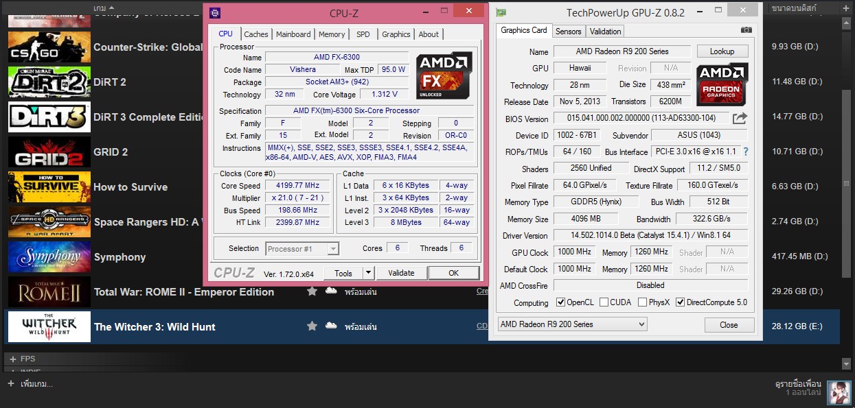Viewport: 855px width, 408px height.
Task: Click the plus icon beside เพิ่มเกม in Steam
Action: coord(11,383)
